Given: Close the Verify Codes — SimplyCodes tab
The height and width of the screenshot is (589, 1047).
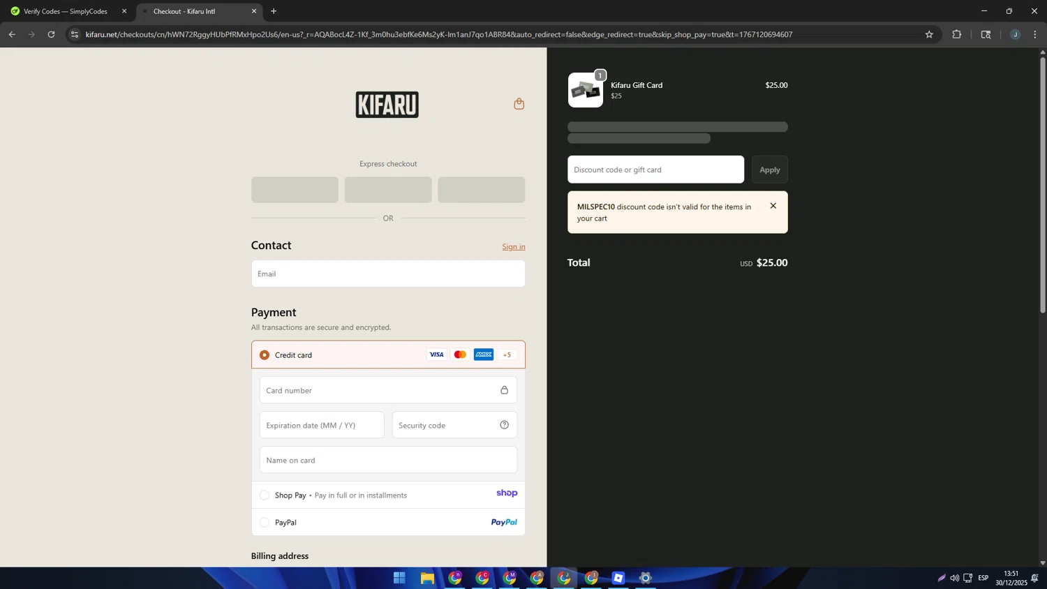Looking at the screenshot, I should tap(124, 11).
